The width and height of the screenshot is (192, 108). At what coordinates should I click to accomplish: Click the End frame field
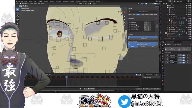(x=156, y=89)
